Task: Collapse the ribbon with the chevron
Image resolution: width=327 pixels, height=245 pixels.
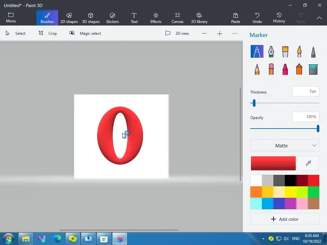Action: (319, 18)
